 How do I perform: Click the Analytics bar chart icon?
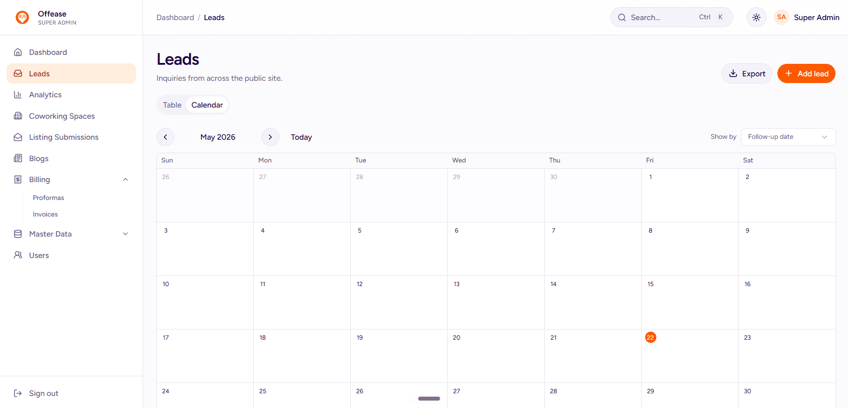click(x=18, y=95)
